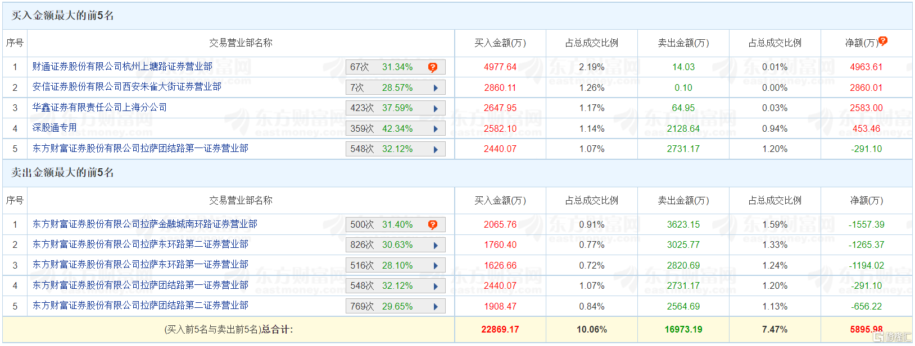Select the sell amount 3623.15
915x346 pixels.
(683, 224)
